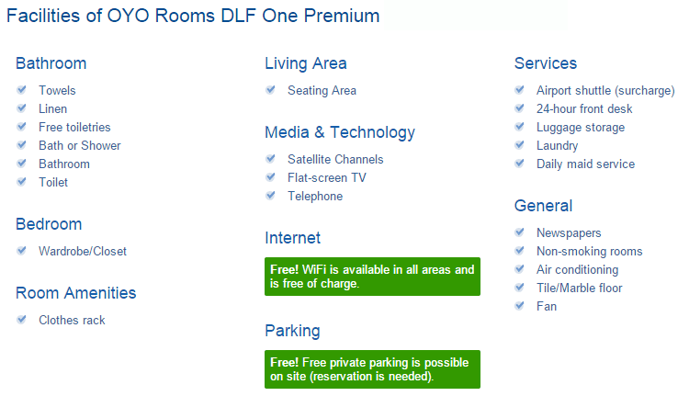This screenshot has height=396, width=678.
Task: Click the Air conditioning facility label
Action: point(577,270)
